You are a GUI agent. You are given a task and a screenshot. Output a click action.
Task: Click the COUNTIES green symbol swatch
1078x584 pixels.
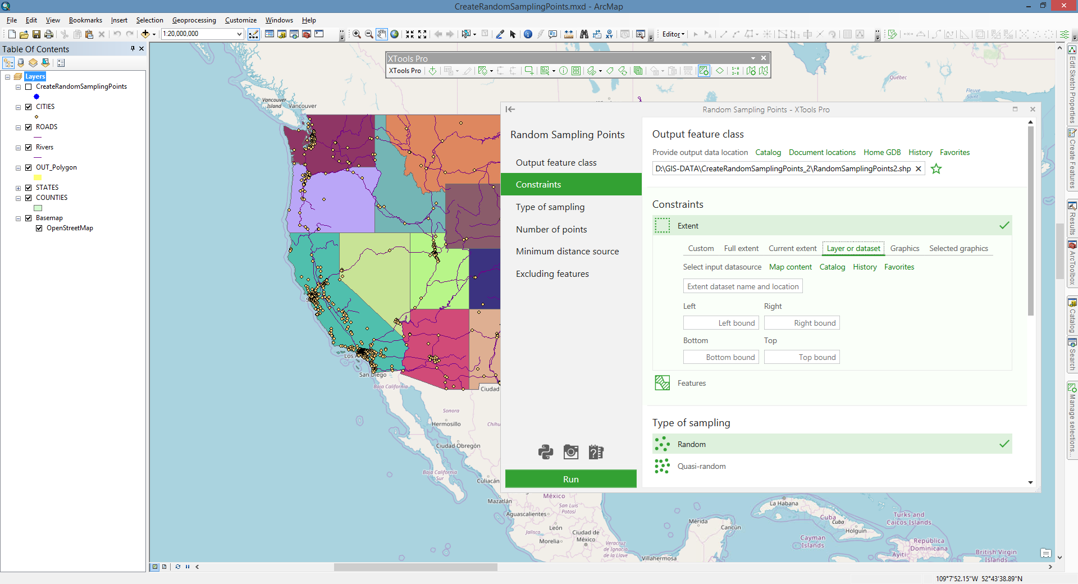click(x=38, y=208)
